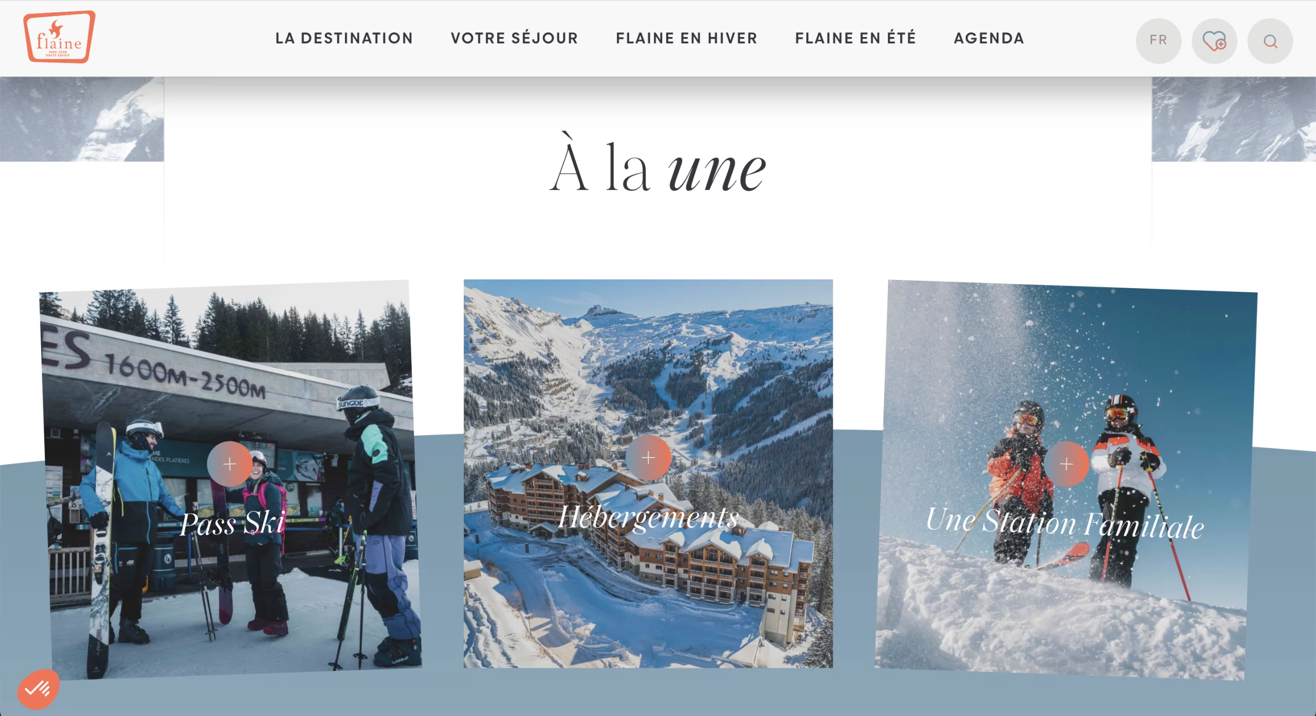
Task: Click the plus icon on Pass Ski
Action: pyautogui.click(x=230, y=464)
